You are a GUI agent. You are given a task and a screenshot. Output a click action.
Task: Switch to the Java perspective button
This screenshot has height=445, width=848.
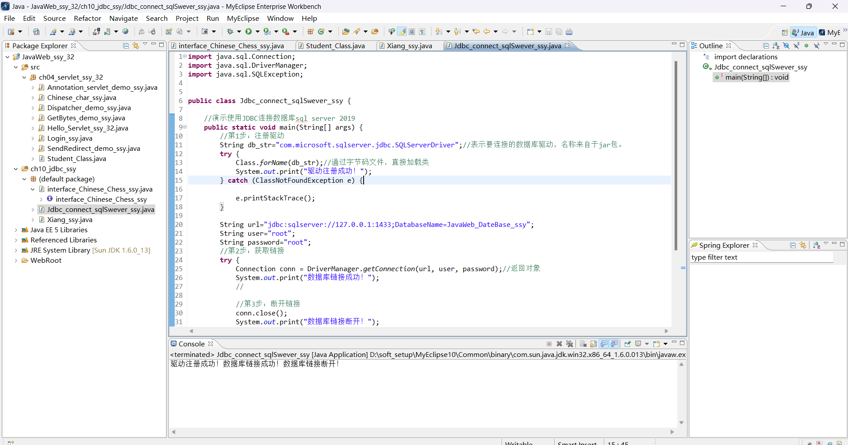click(803, 32)
